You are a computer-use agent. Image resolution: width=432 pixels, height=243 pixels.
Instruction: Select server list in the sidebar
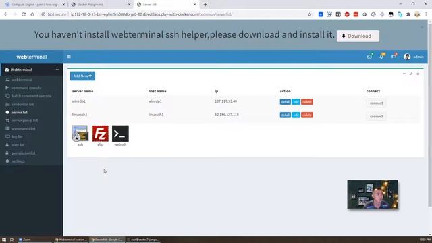(20, 113)
